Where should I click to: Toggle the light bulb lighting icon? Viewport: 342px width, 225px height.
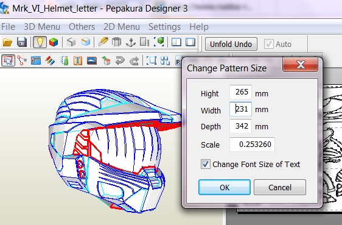click(40, 42)
